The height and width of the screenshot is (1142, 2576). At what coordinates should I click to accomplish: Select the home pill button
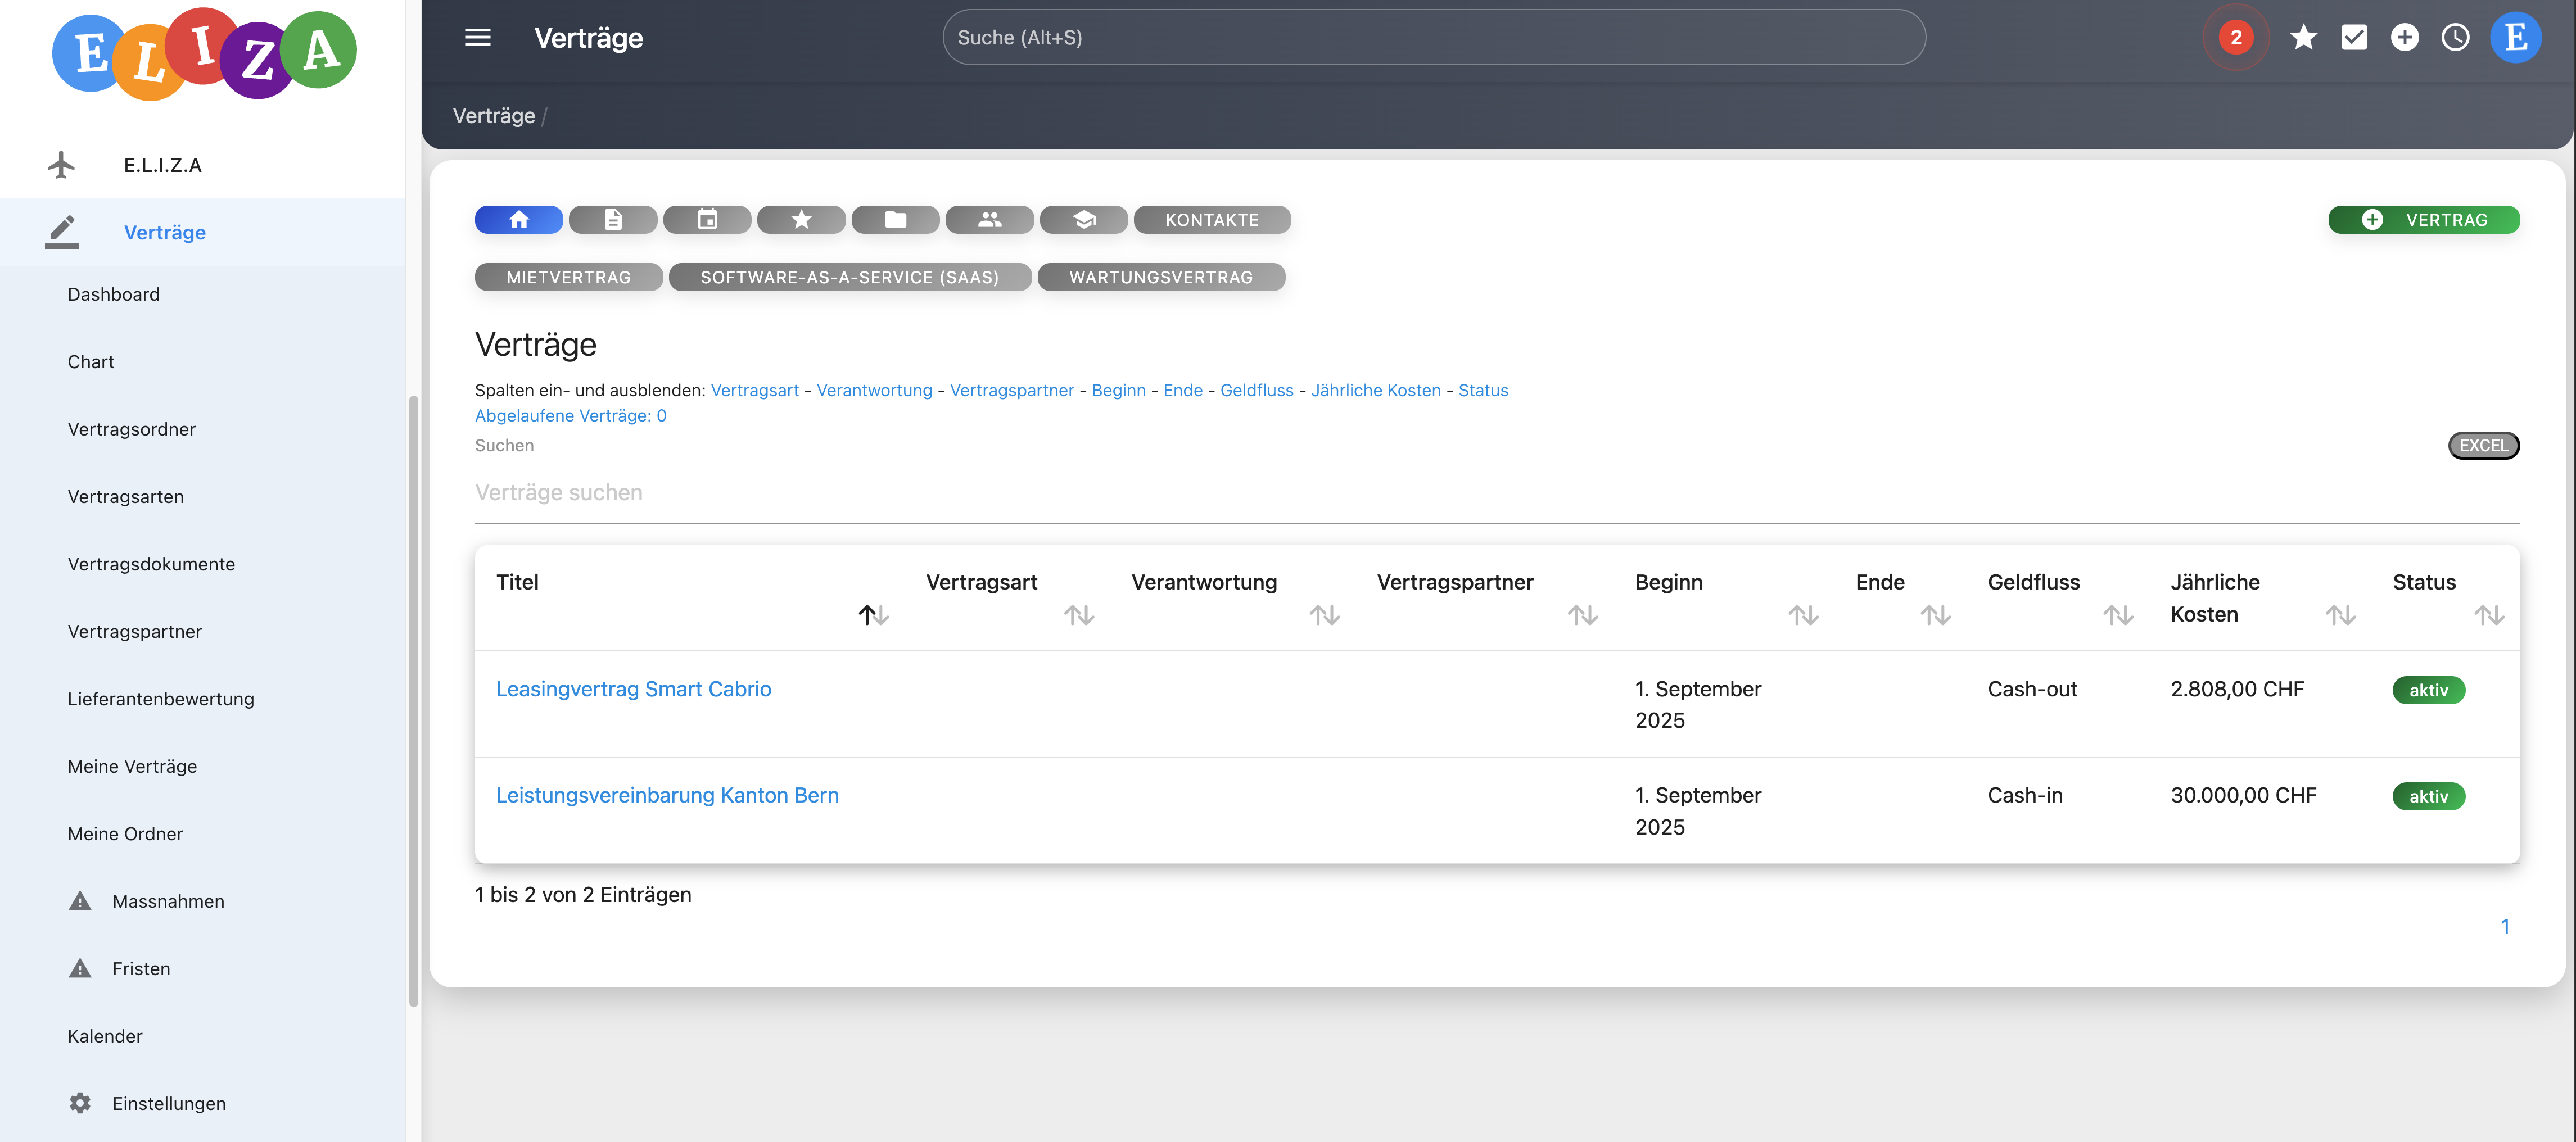tap(518, 220)
